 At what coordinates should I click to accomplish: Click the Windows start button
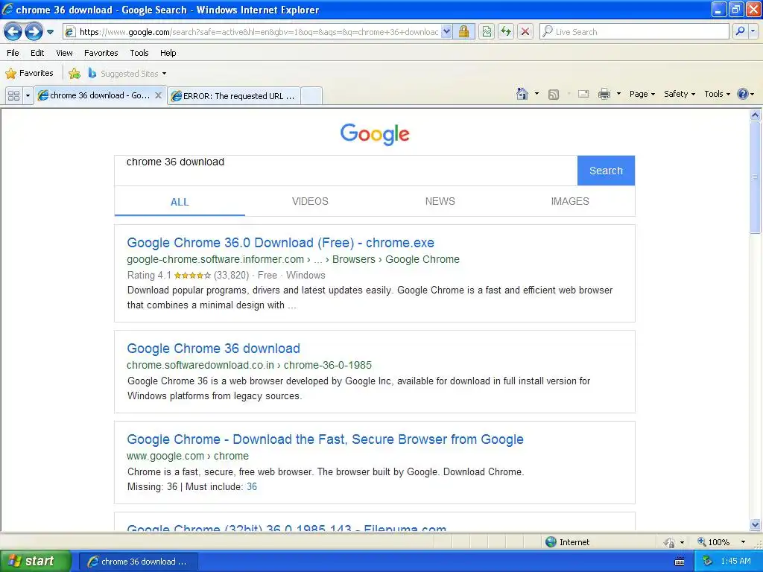click(x=36, y=562)
